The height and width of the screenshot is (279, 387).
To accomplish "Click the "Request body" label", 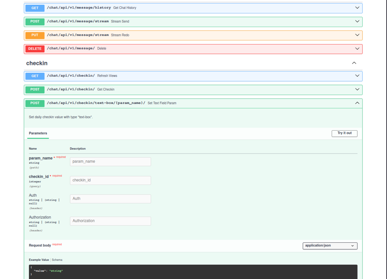I will click(40, 246).
